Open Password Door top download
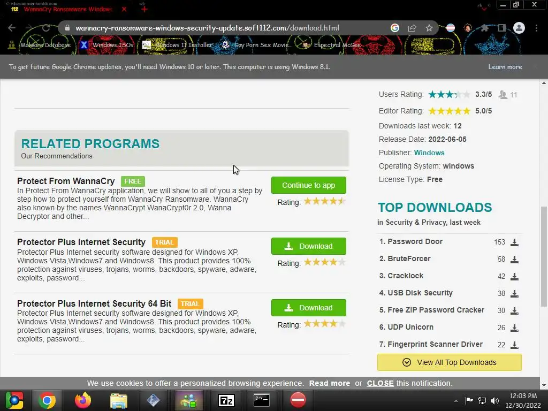 click(x=415, y=241)
